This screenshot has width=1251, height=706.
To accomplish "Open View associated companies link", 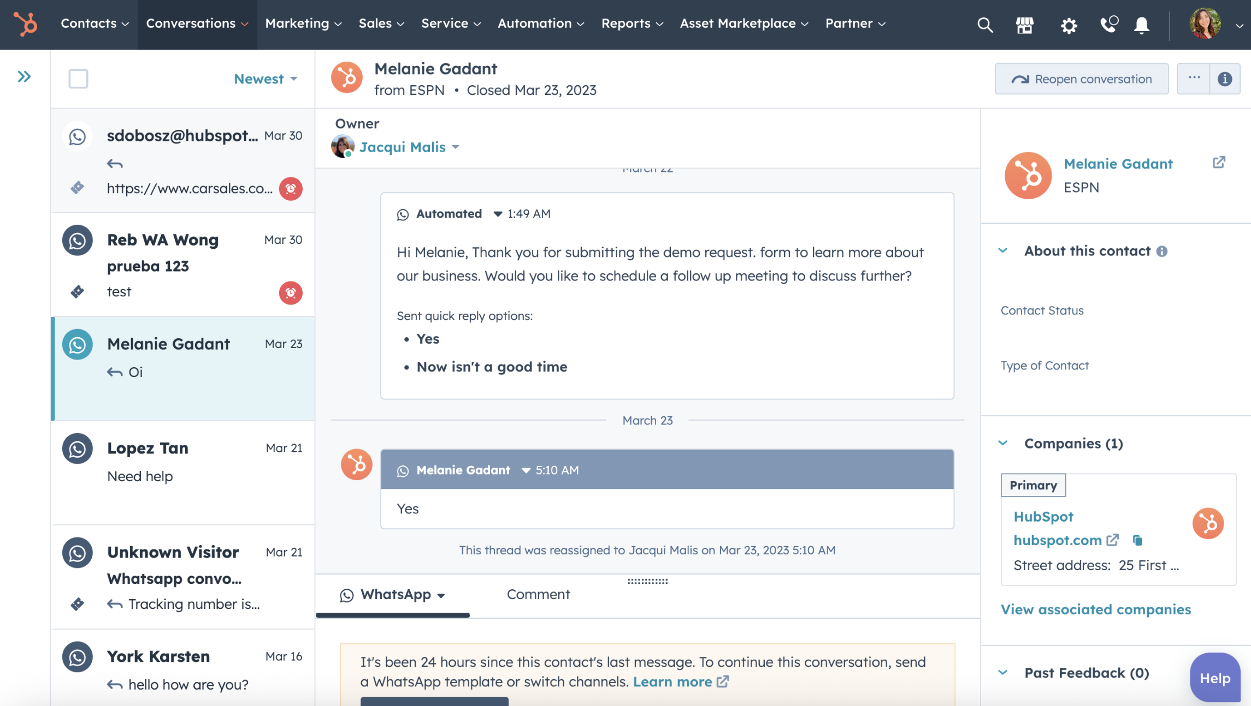I will point(1095,609).
